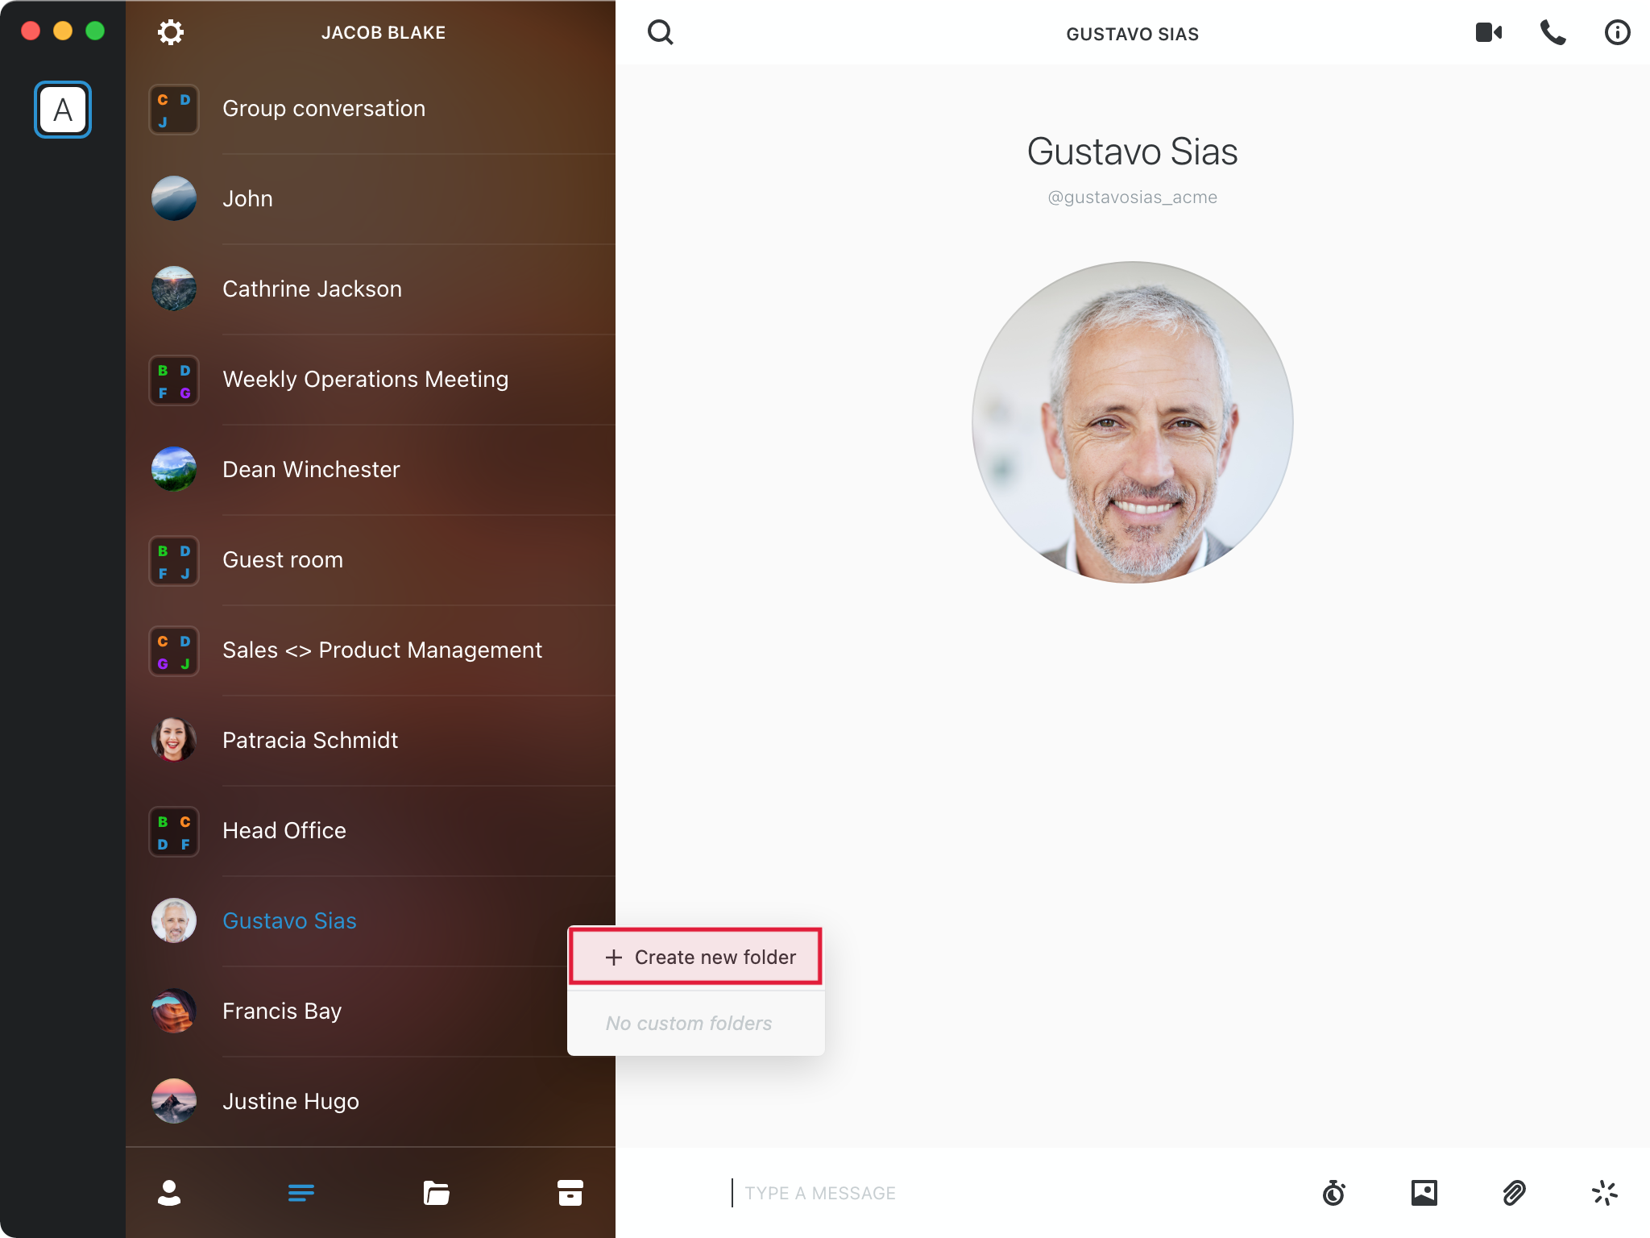
Task: Select account A avatar in sidebar
Action: coord(63,110)
